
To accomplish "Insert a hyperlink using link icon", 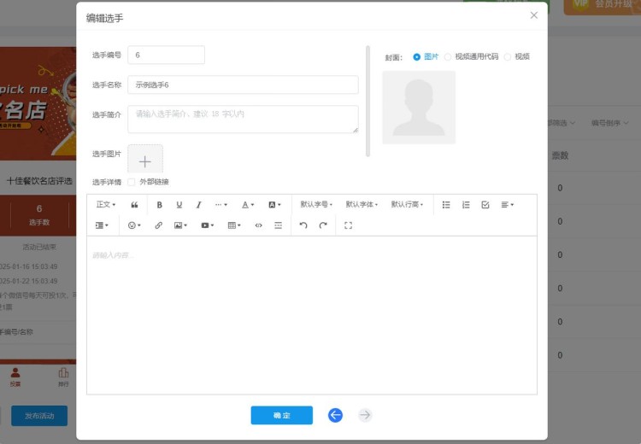I will [158, 225].
